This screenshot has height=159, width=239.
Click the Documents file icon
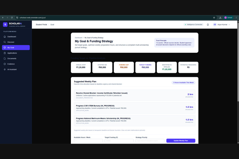(x=5, y=59)
